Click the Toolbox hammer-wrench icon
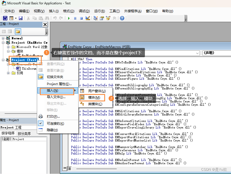This screenshot has width=231, height=174. click(x=114, y=18)
